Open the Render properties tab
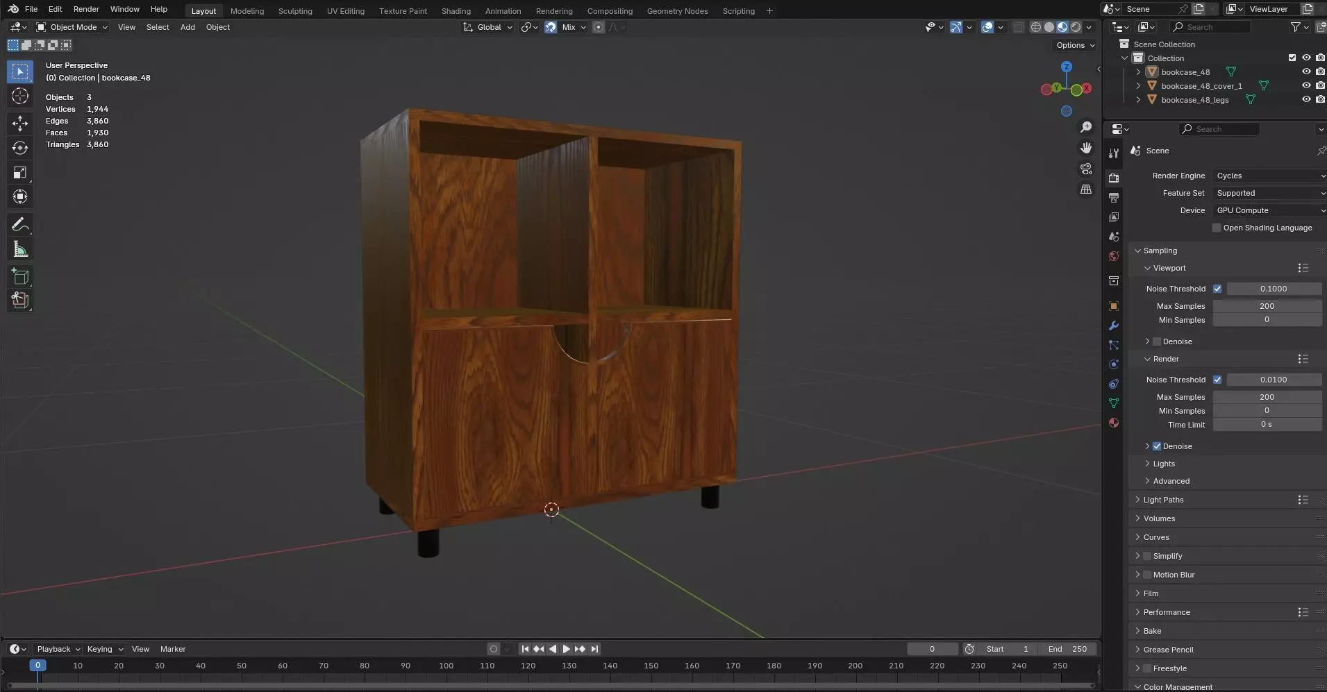 point(1114,178)
